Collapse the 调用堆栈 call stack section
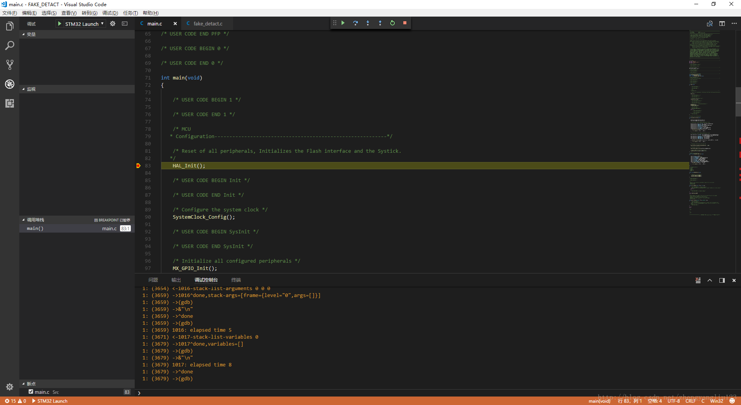This screenshot has width=741, height=405. click(x=35, y=220)
